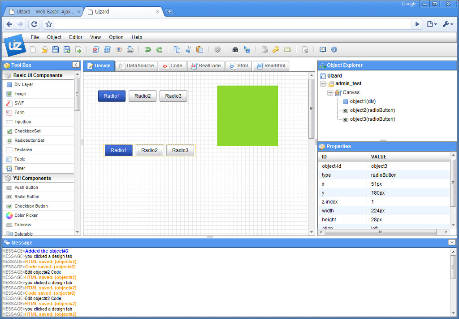The width and height of the screenshot is (459, 319).
Task: Reload the browser page
Action: [x=34, y=24]
